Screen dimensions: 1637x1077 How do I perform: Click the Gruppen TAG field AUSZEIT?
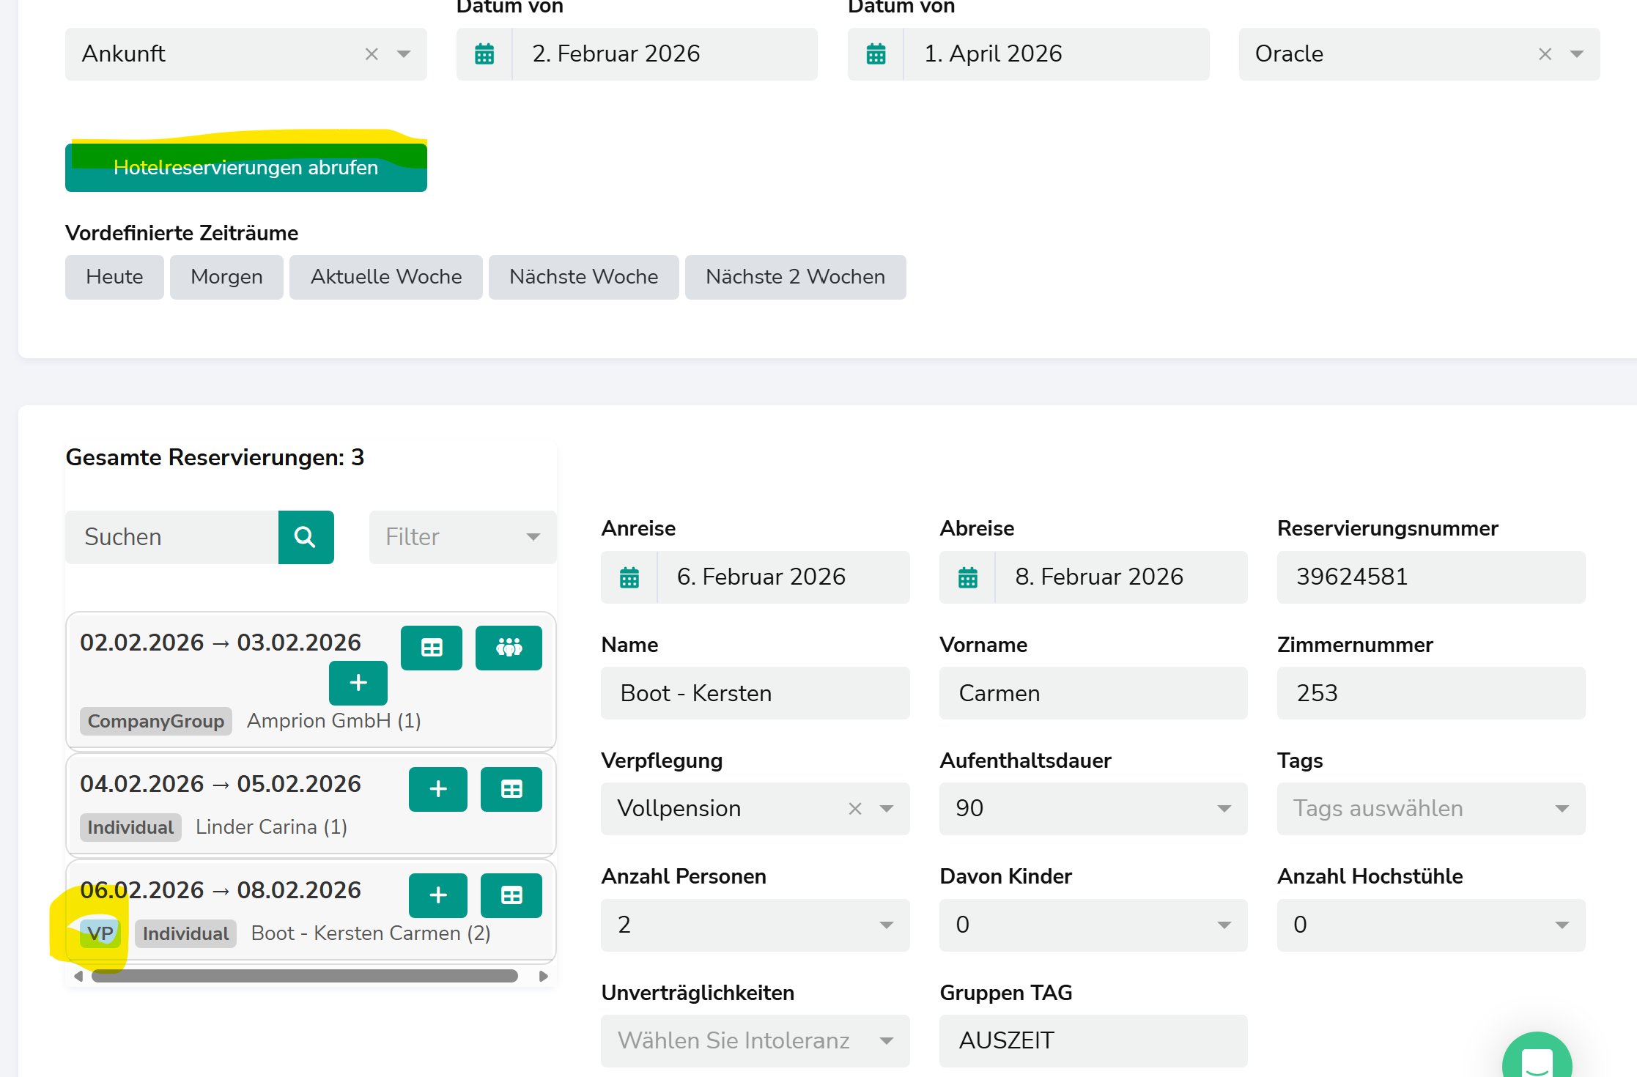(x=1093, y=1041)
